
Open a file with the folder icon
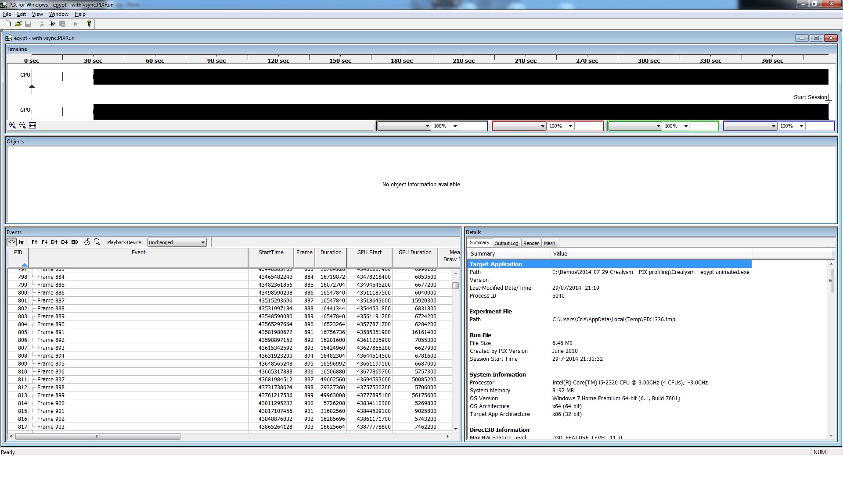click(18, 24)
